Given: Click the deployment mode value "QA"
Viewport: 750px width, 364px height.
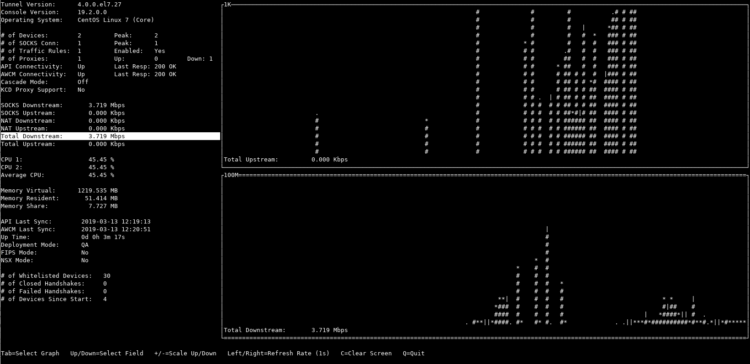Looking at the screenshot, I should 85,245.
